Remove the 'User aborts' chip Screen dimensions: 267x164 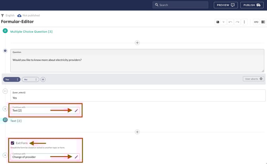click(x=261, y=79)
